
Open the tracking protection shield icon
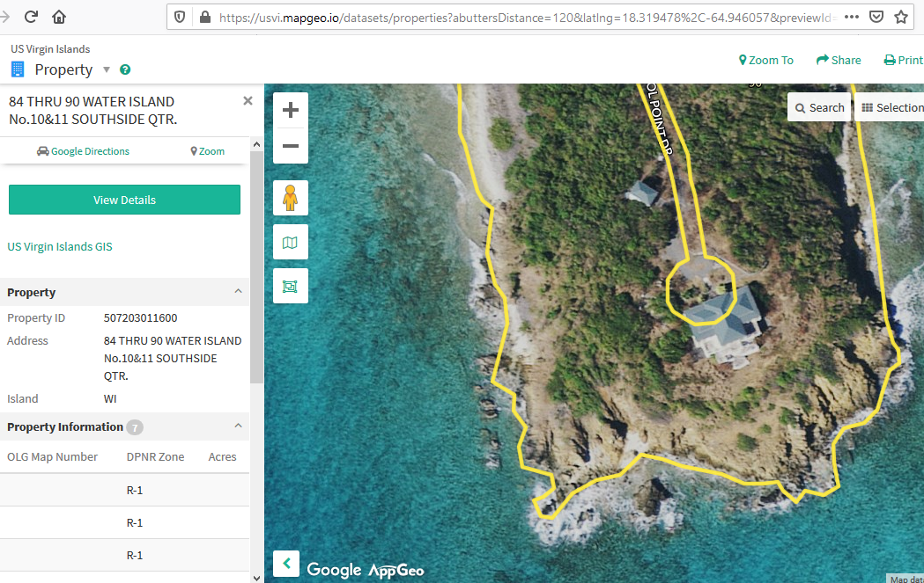click(x=180, y=17)
